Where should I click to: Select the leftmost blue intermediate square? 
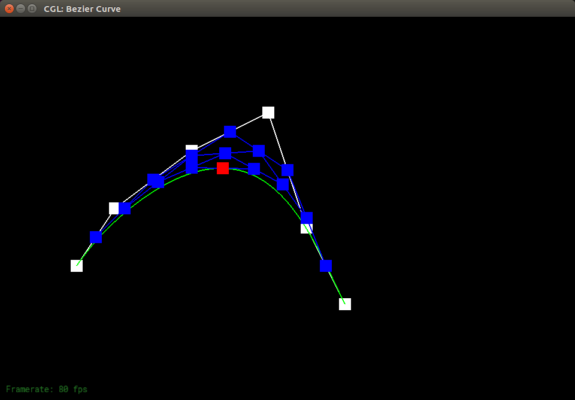click(96, 237)
